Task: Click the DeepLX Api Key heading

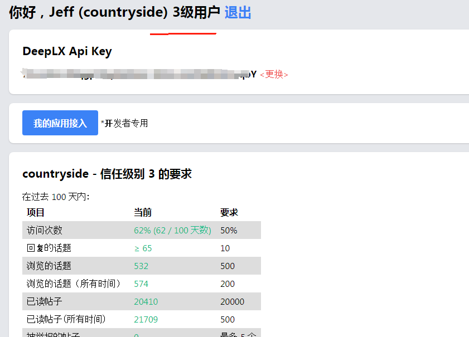Action: [x=67, y=51]
